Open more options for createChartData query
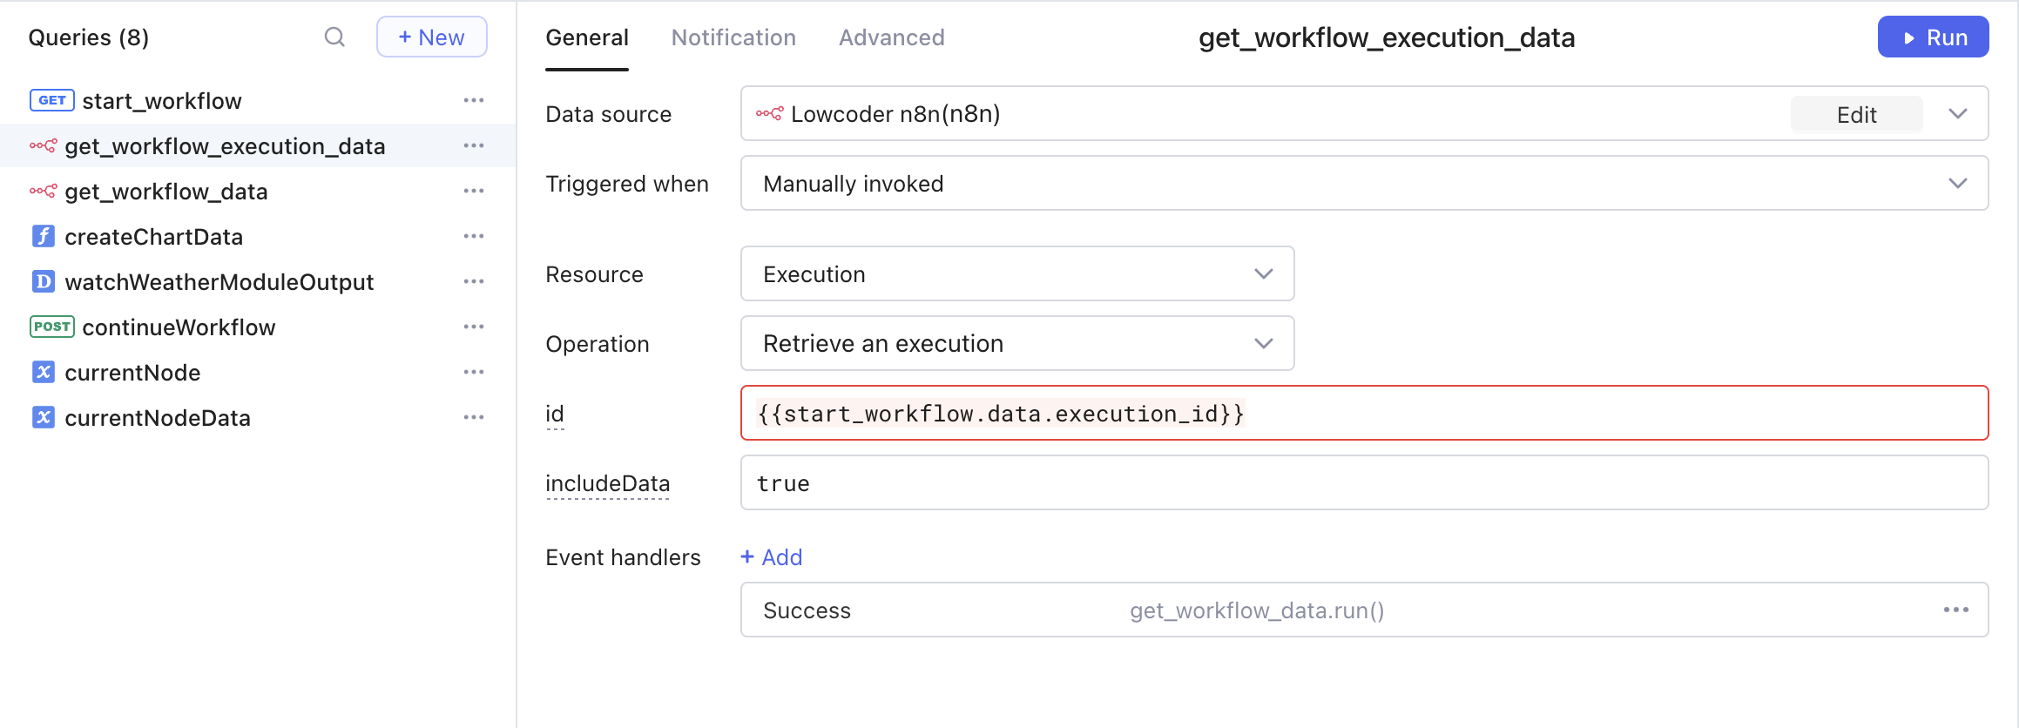This screenshot has height=728, width=2019. pos(473,237)
